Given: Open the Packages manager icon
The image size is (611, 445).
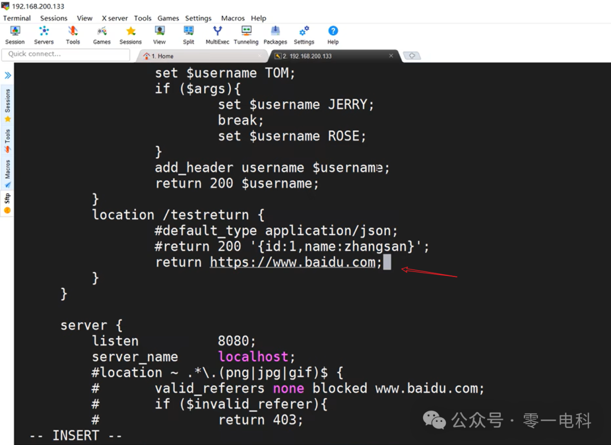Looking at the screenshot, I should click(276, 34).
